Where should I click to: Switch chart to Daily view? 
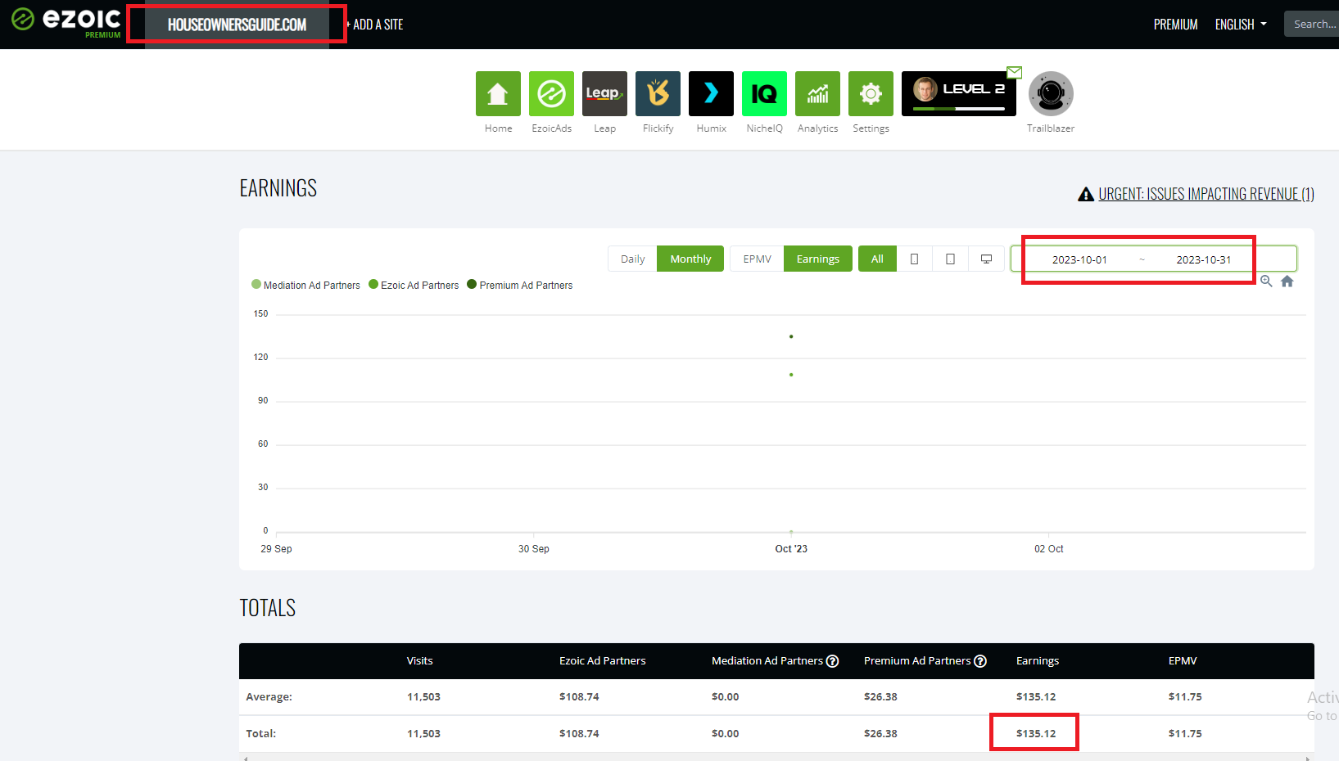(632, 259)
